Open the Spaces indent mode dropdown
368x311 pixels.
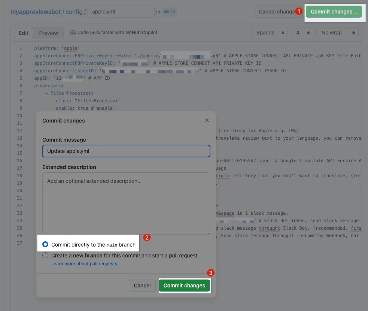pos(269,33)
